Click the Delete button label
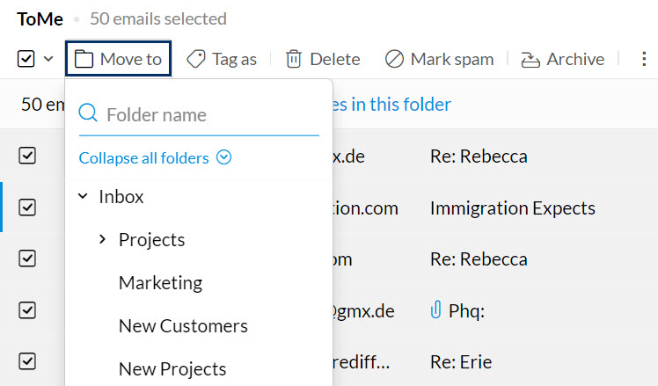This screenshot has width=658, height=386. (x=334, y=59)
